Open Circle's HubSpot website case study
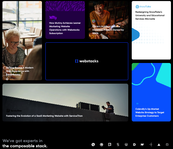Image resolution: width=173 pixels, height=149 pixels. (108, 20)
